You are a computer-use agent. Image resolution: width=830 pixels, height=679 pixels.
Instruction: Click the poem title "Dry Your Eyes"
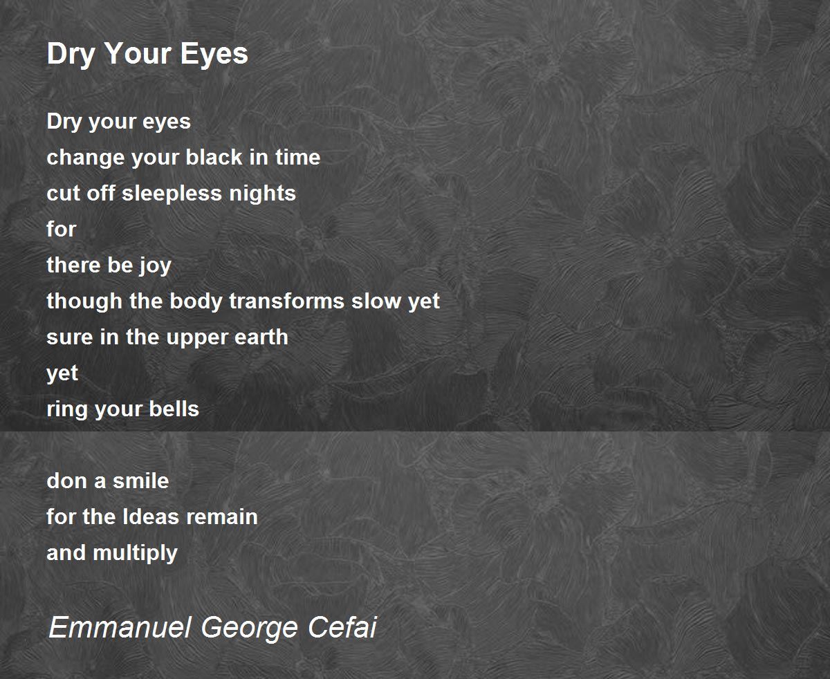click(147, 54)
